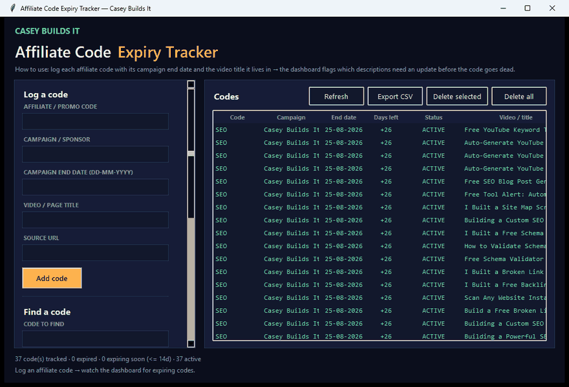Select the row 'I Built a Free Schema'
This screenshot has height=387, width=569.
(380, 233)
